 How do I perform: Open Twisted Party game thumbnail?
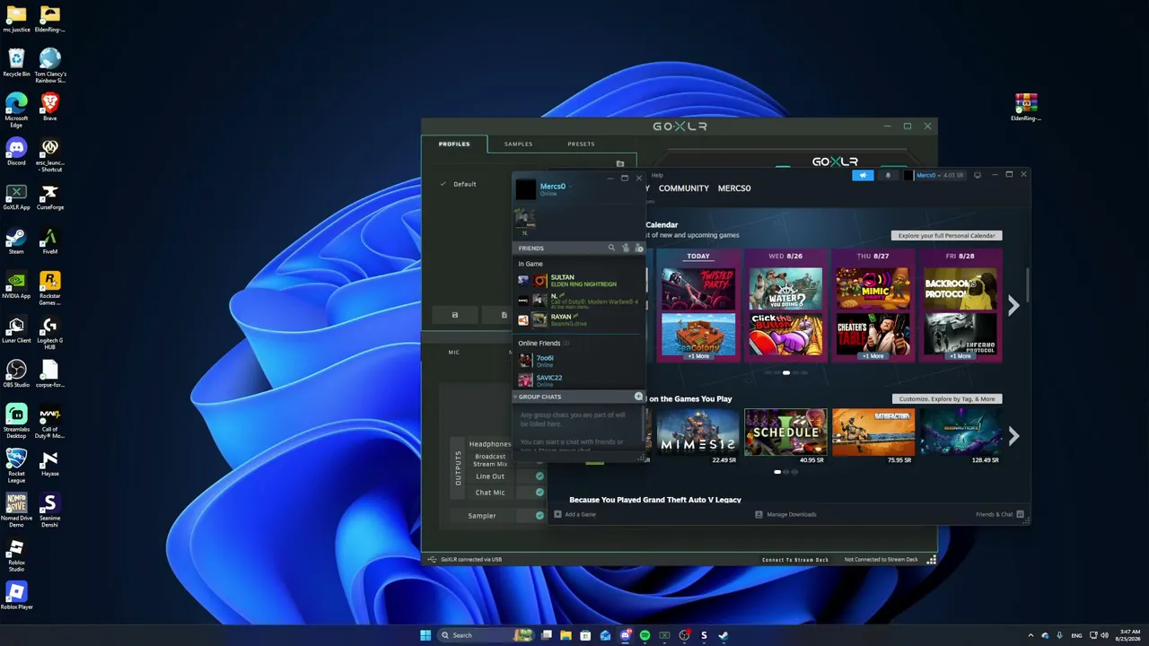click(x=698, y=288)
